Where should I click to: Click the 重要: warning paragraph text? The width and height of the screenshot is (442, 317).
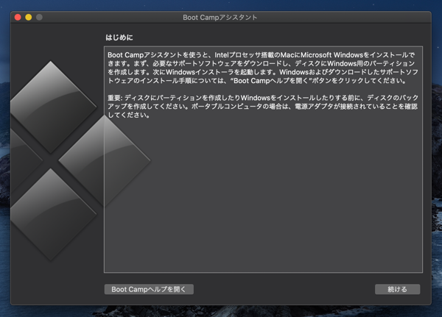263,107
